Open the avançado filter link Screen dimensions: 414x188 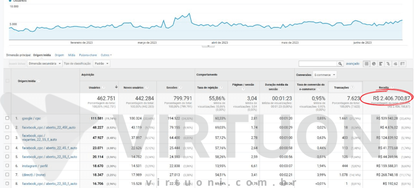(x=353, y=64)
